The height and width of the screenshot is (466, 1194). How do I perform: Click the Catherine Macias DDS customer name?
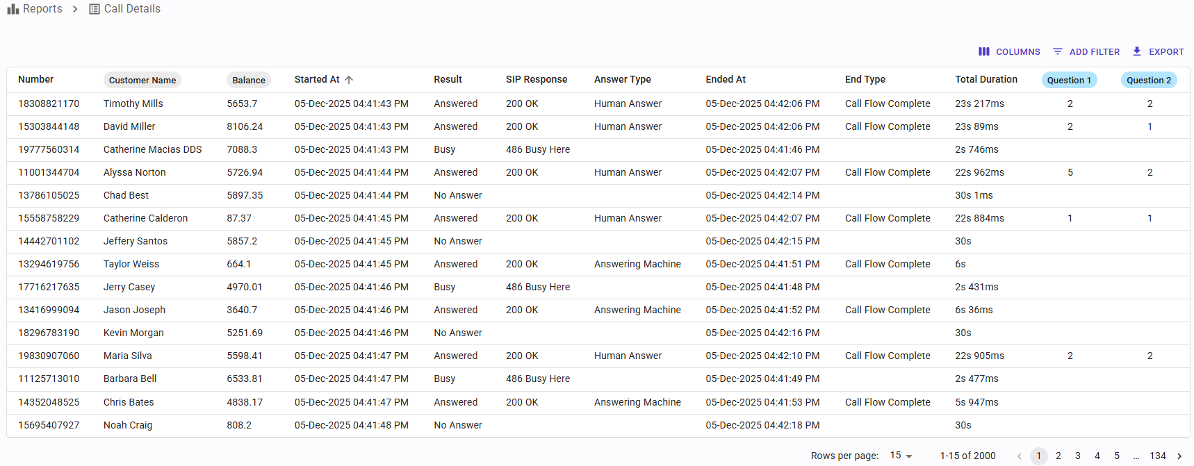[153, 149]
